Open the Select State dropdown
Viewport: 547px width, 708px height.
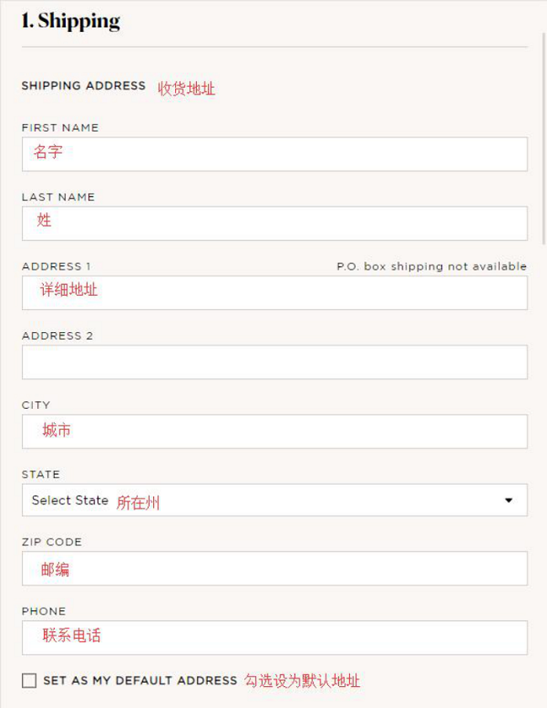pyautogui.click(x=274, y=500)
